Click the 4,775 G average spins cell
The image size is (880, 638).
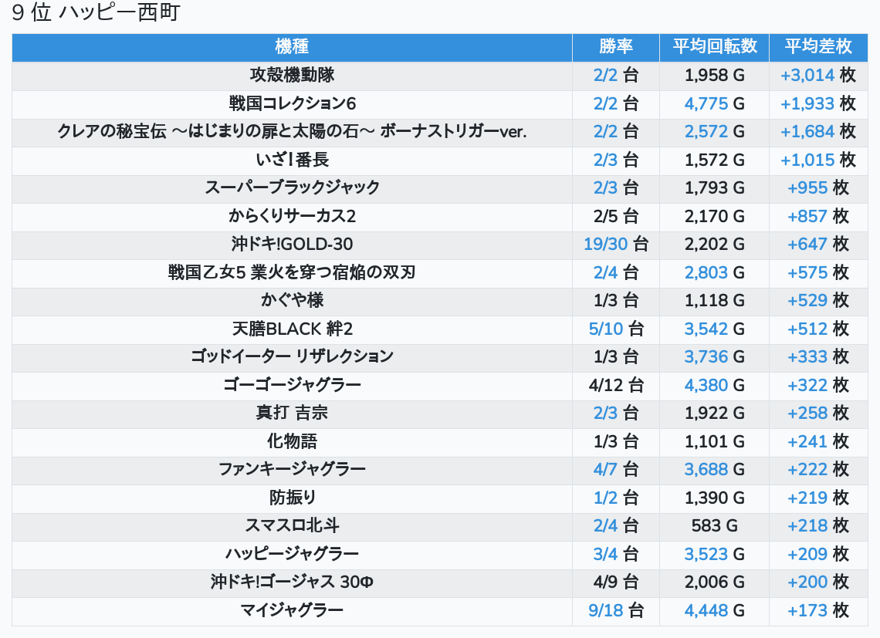pyautogui.click(x=715, y=103)
